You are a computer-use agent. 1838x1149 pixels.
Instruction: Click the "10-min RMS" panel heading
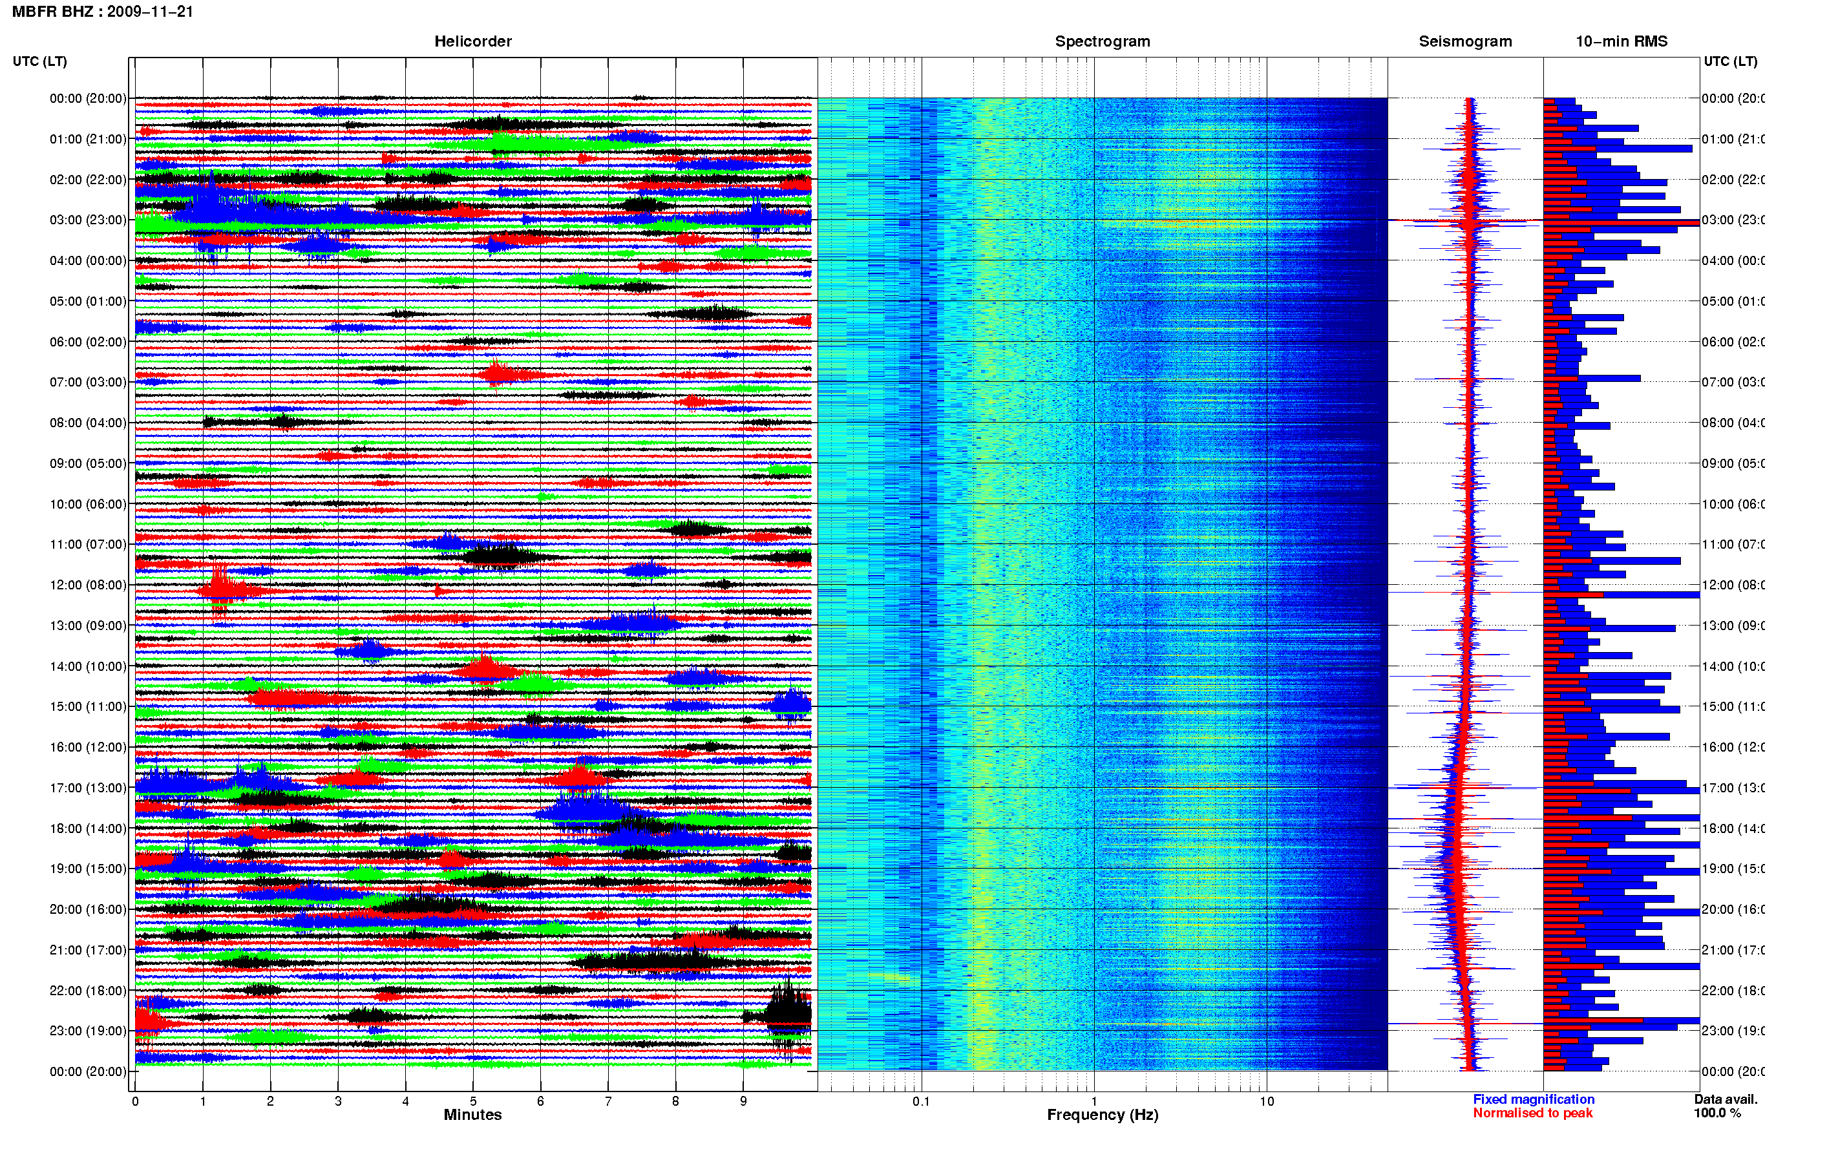coord(1621,41)
